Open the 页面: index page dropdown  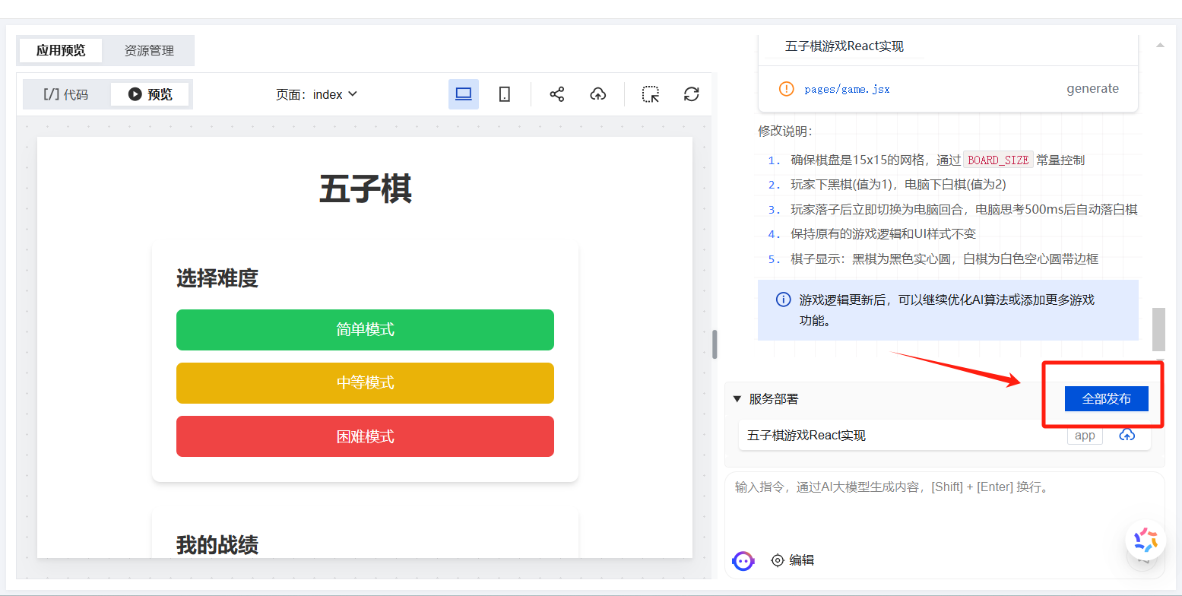coord(316,94)
